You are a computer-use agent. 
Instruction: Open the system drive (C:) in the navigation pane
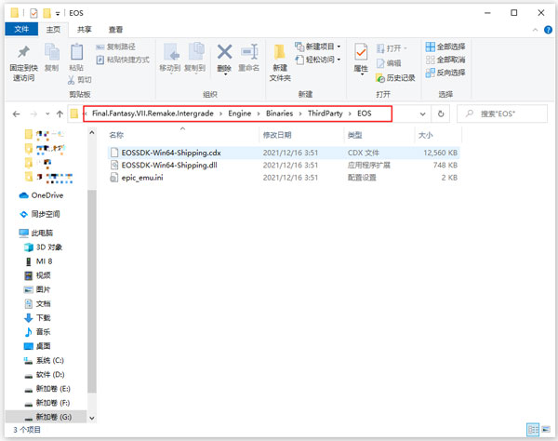44,361
